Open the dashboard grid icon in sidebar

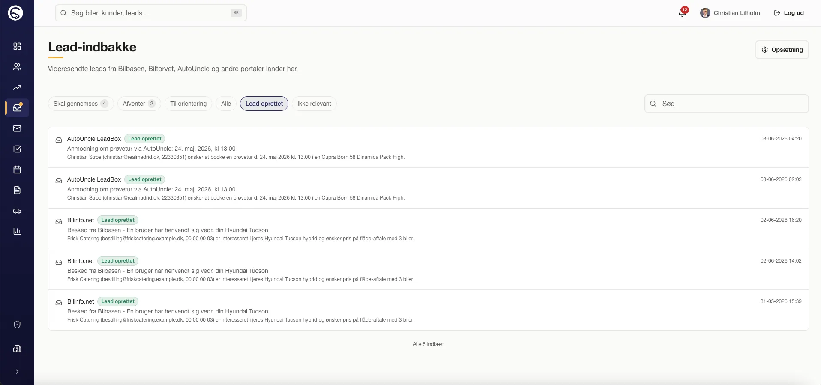point(17,46)
